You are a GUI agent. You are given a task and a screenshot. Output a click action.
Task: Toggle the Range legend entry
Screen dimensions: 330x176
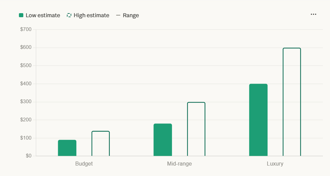[128, 15]
